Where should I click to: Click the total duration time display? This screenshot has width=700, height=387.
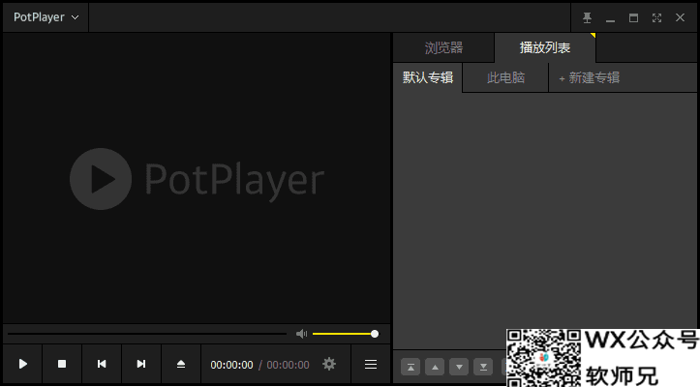click(x=288, y=365)
